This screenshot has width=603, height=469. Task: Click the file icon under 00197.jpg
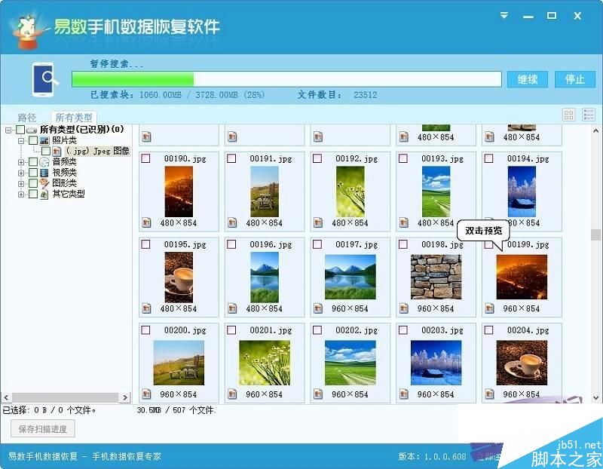318,308
